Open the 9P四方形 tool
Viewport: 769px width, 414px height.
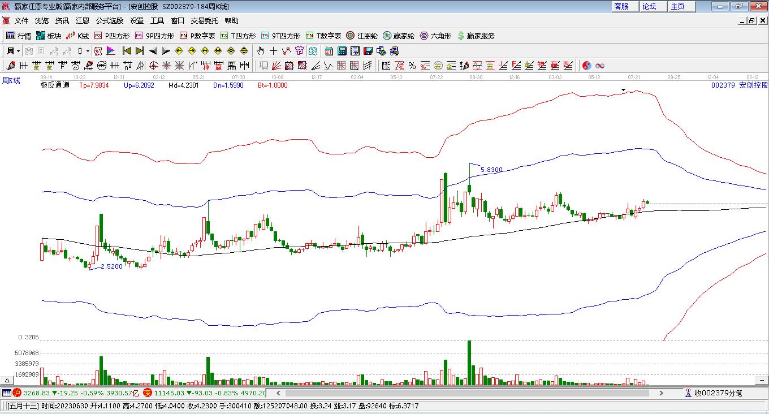tap(154, 36)
